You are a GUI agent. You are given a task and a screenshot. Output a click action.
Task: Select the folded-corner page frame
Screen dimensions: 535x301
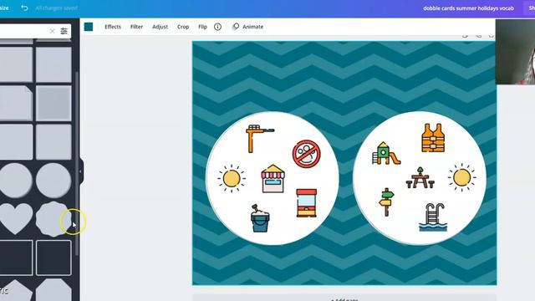(16, 103)
